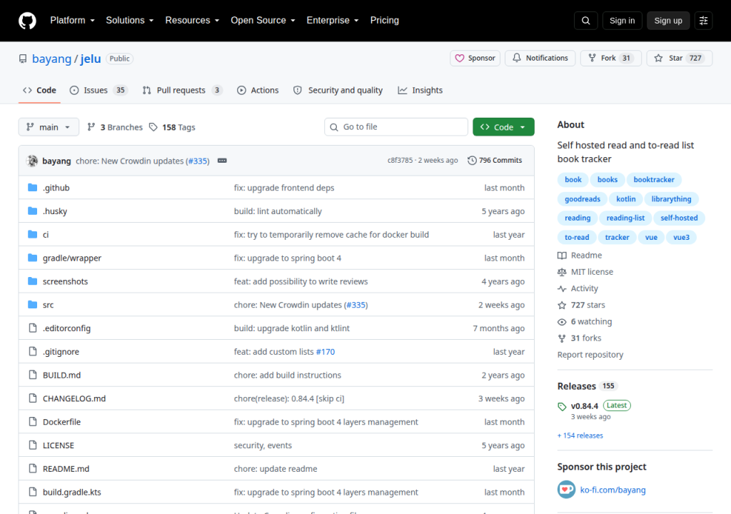Image resolution: width=731 pixels, height=514 pixels.
Task: Click the Sign in button
Action: click(x=622, y=21)
